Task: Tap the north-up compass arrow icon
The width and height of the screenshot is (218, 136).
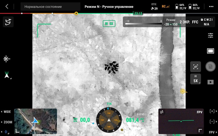Action: point(7,75)
